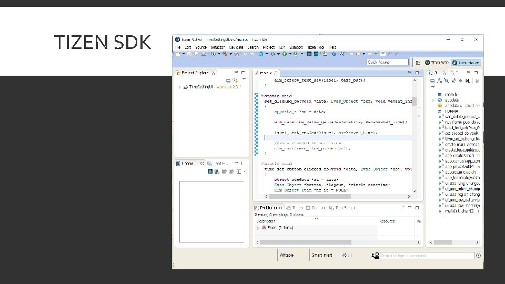Click the editor vertical scrollbar thumb
The image size is (505, 284).
point(414,102)
